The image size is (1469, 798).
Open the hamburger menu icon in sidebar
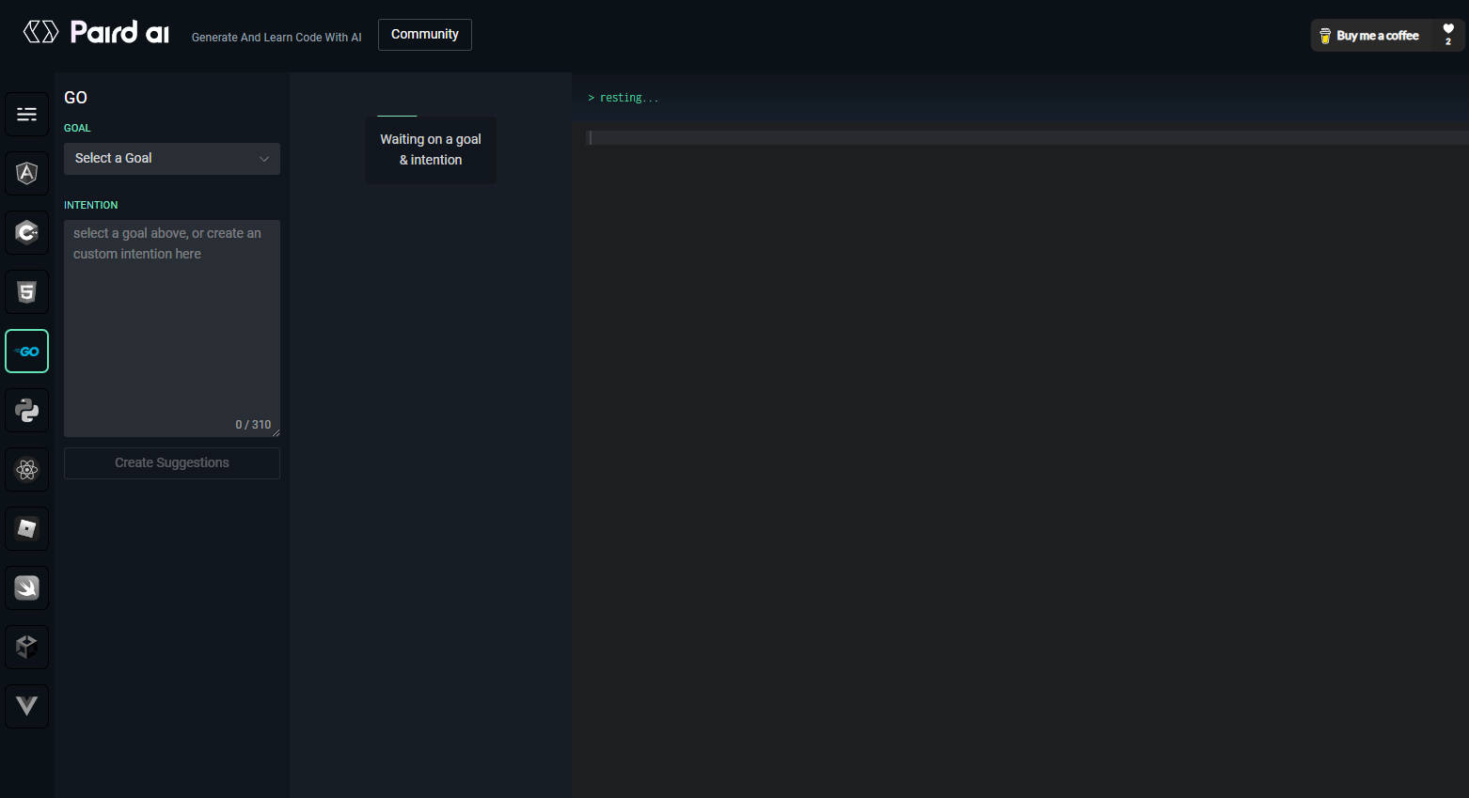[x=26, y=115]
